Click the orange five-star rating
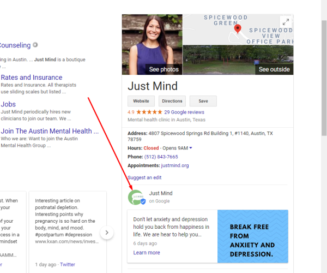 (x=149, y=112)
